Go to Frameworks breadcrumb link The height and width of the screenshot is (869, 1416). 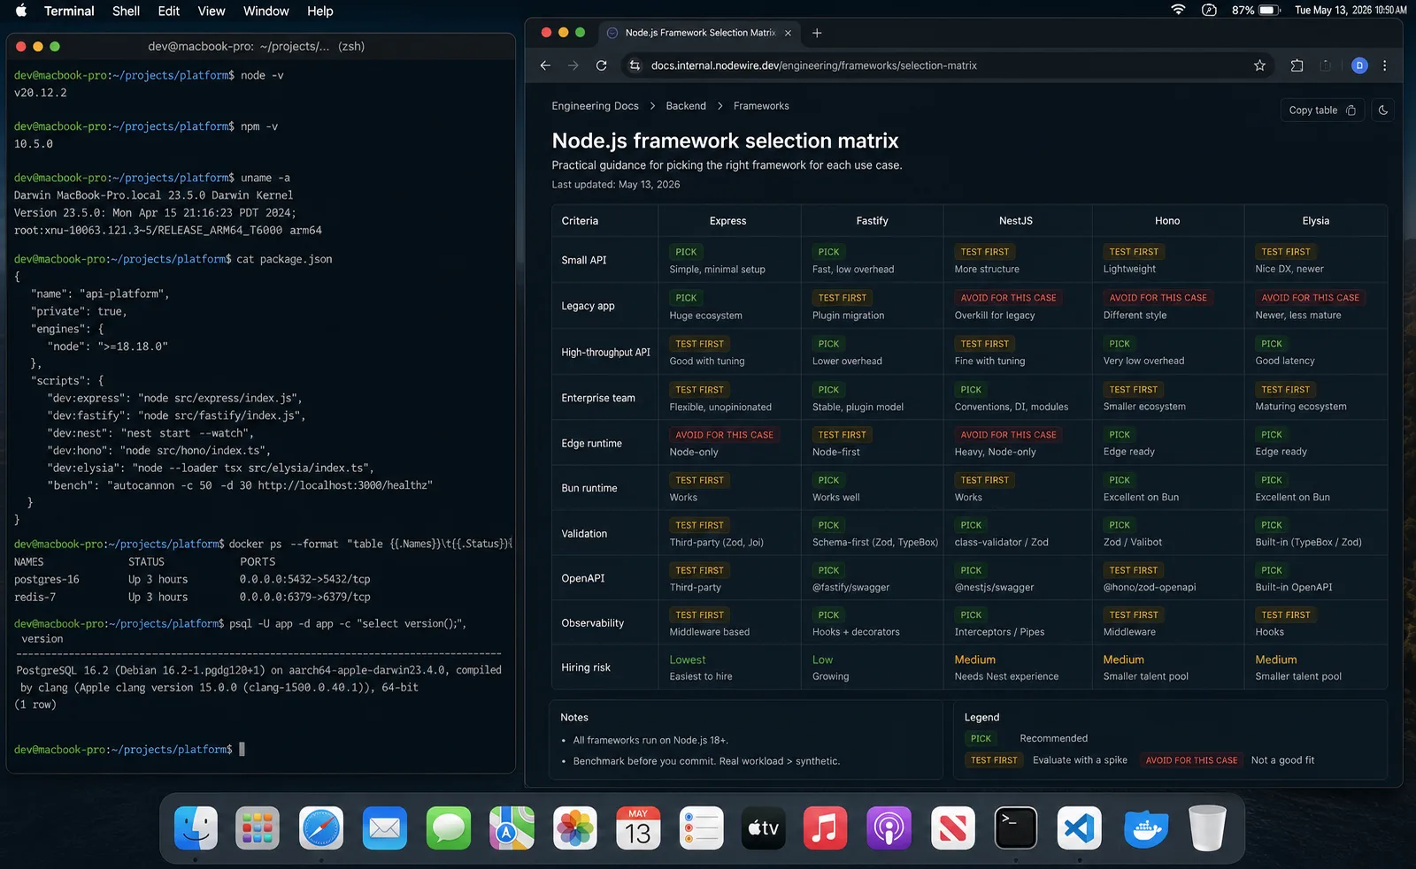point(761,106)
